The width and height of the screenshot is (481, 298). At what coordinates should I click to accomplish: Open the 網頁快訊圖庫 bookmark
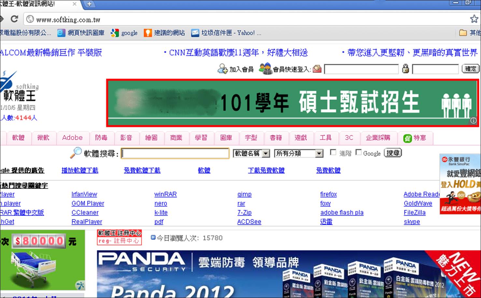tap(81, 33)
